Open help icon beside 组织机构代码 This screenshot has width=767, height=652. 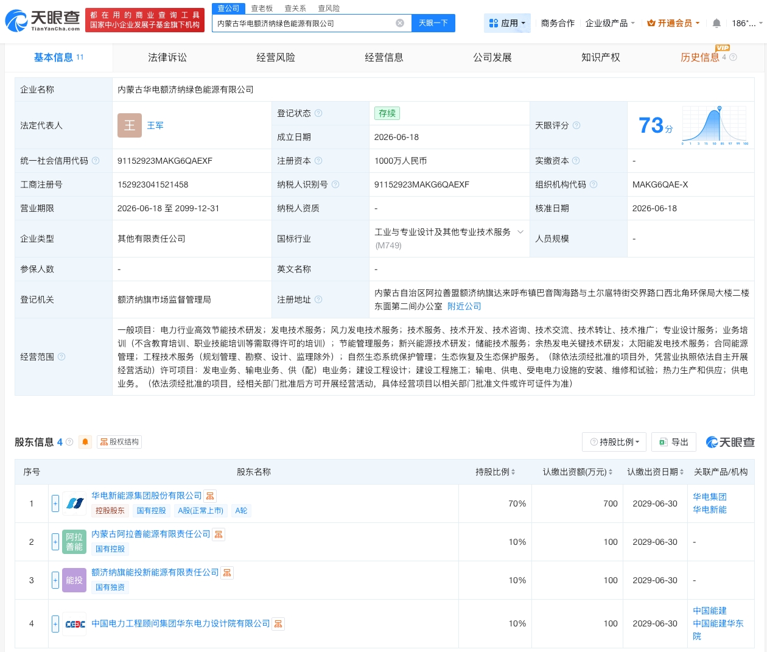[594, 184]
